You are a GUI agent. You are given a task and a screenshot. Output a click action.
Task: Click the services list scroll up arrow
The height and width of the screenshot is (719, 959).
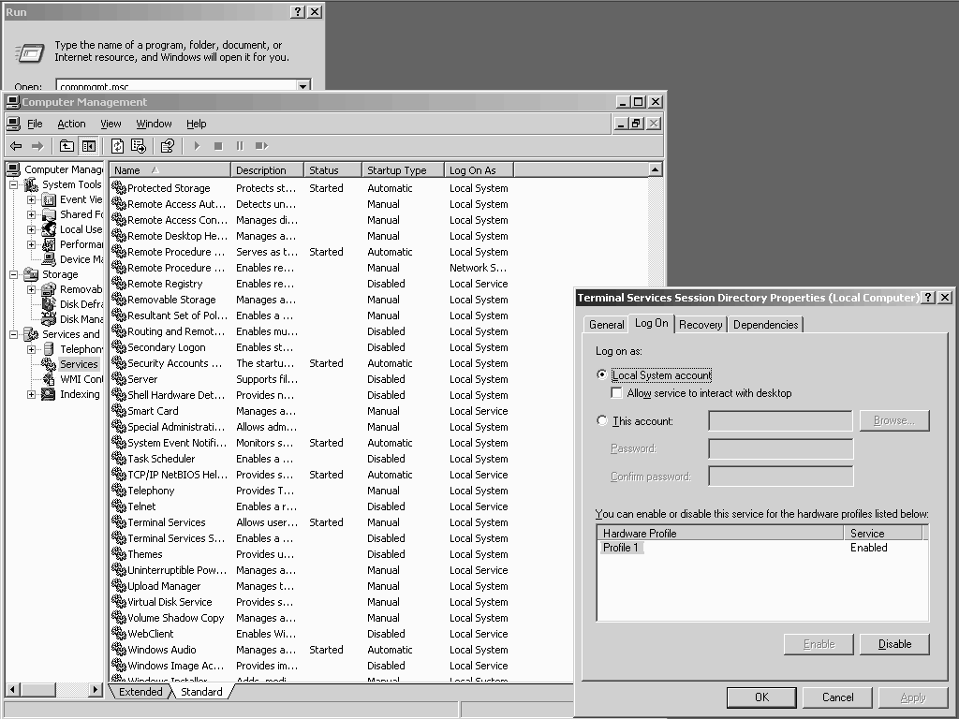(x=655, y=169)
